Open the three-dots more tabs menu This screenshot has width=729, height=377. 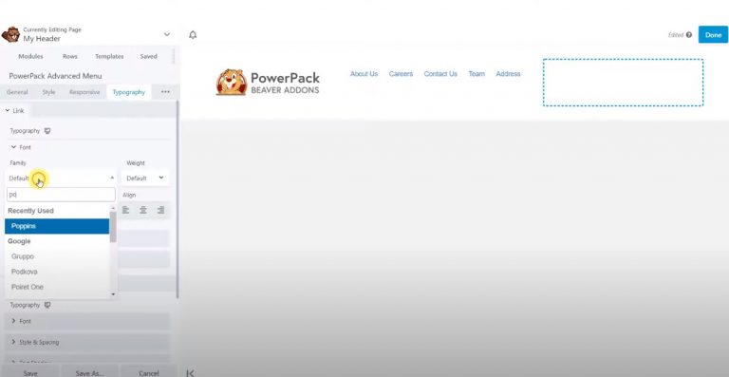coord(165,92)
